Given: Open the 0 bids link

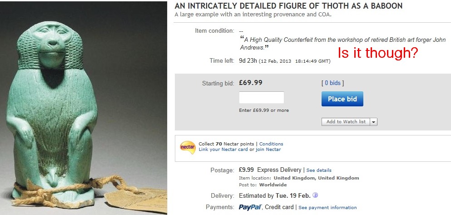Looking at the screenshot, I should pyautogui.click(x=332, y=83).
